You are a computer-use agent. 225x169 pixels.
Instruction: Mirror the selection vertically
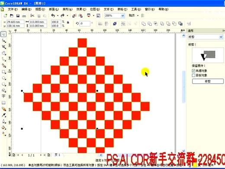[106, 23]
